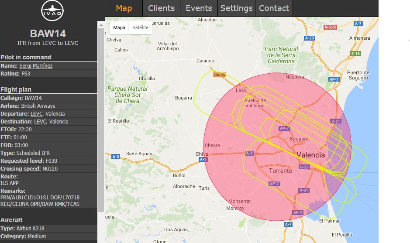Click the A-23 road marker

(310, 38)
